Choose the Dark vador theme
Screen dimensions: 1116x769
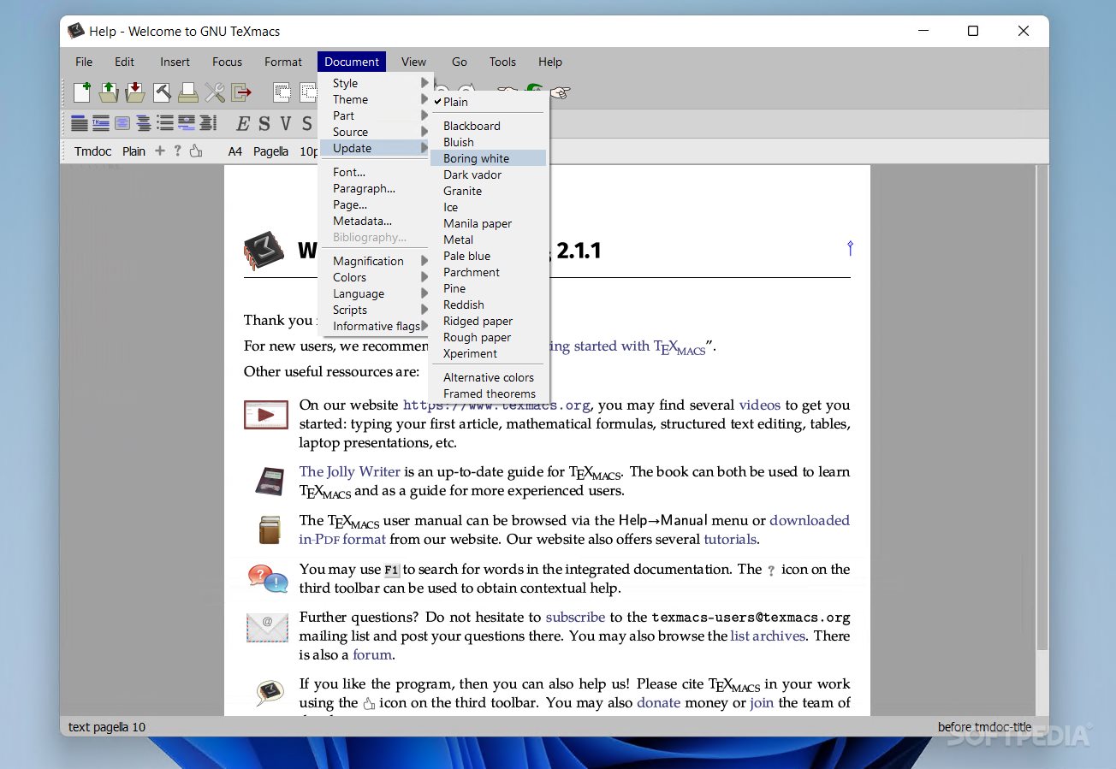(489, 175)
